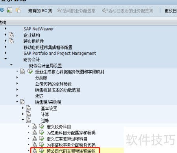Open documentation icon beside 企业结构
Screen dimensions: 177x153
[11, 35]
